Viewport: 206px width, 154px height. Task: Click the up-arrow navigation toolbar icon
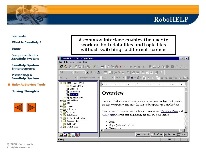pyautogui.click(x=139, y=67)
